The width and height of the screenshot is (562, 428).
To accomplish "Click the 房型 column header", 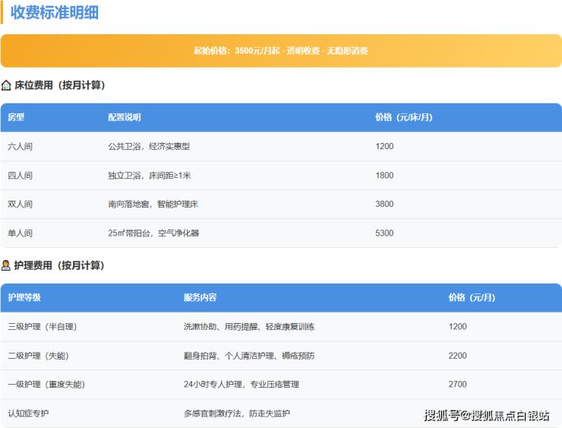I will point(17,118).
